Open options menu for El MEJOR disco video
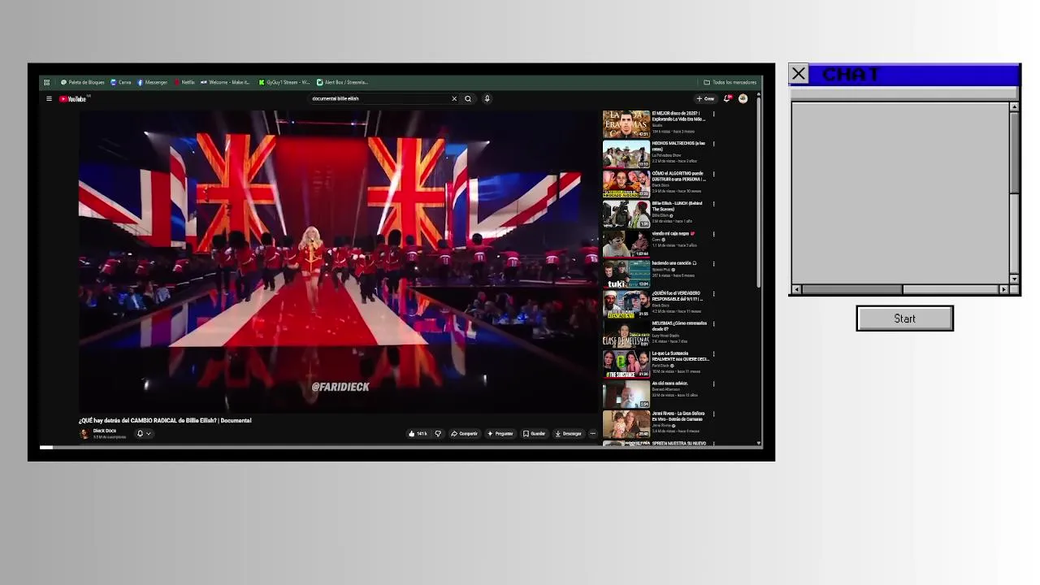This screenshot has width=1040, height=585. [x=713, y=115]
